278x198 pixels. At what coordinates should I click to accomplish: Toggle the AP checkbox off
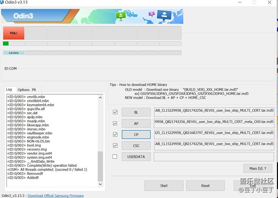click(115, 123)
